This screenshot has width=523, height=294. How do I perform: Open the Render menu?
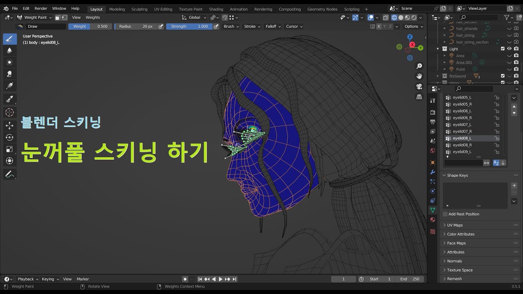click(41, 9)
